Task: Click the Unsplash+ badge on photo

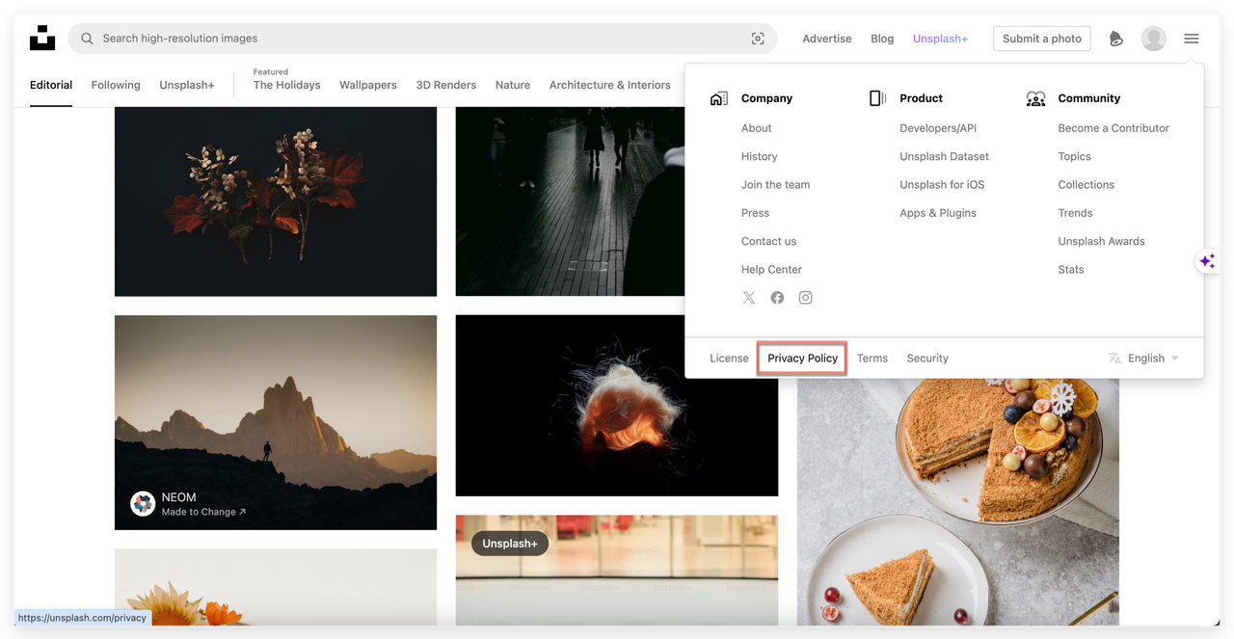Action: [510, 544]
